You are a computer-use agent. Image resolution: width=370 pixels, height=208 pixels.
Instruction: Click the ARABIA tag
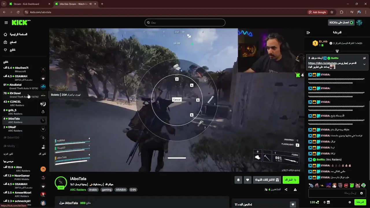[121, 190]
